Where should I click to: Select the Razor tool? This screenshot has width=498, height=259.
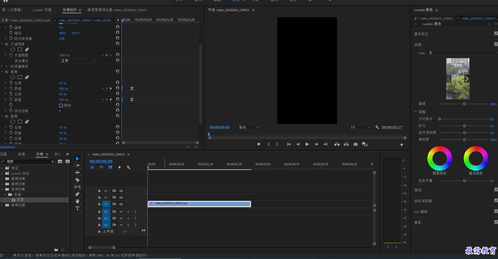tap(77, 180)
